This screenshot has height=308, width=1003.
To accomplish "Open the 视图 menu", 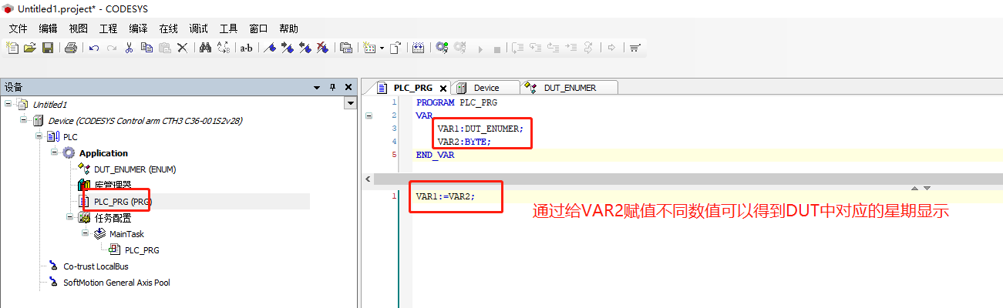I will (x=79, y=28).
